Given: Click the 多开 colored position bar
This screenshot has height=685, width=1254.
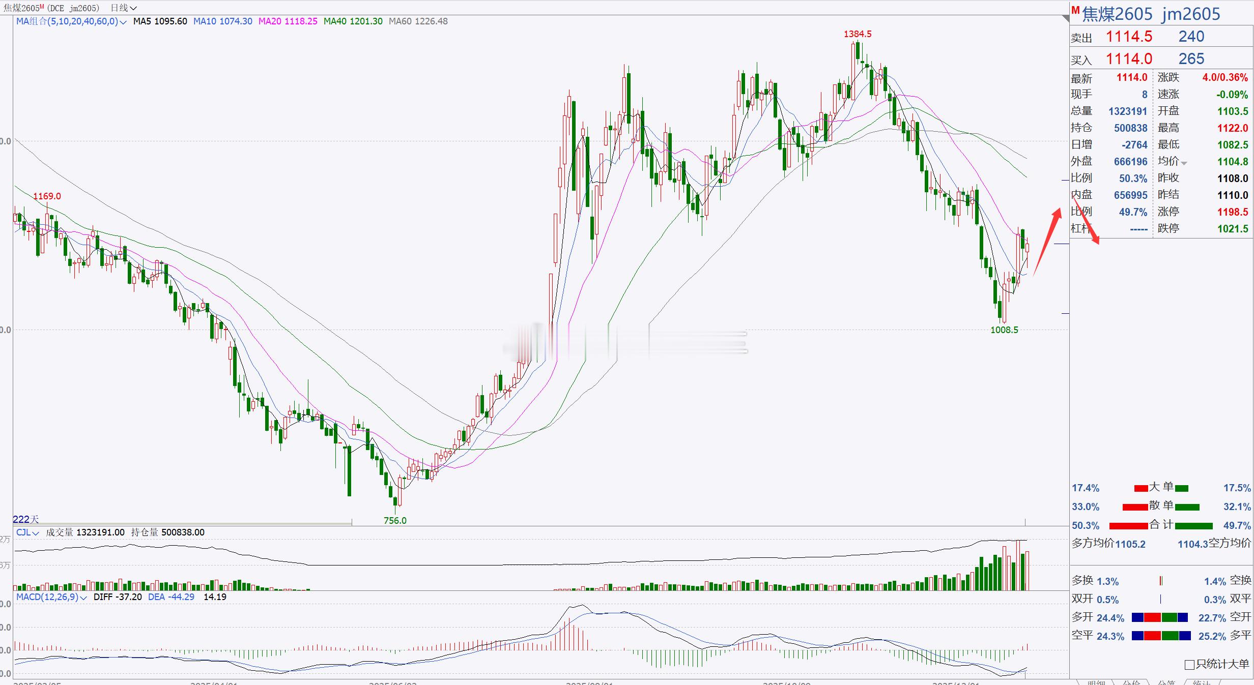Looking at the screenshot, I should point(1159,617).
